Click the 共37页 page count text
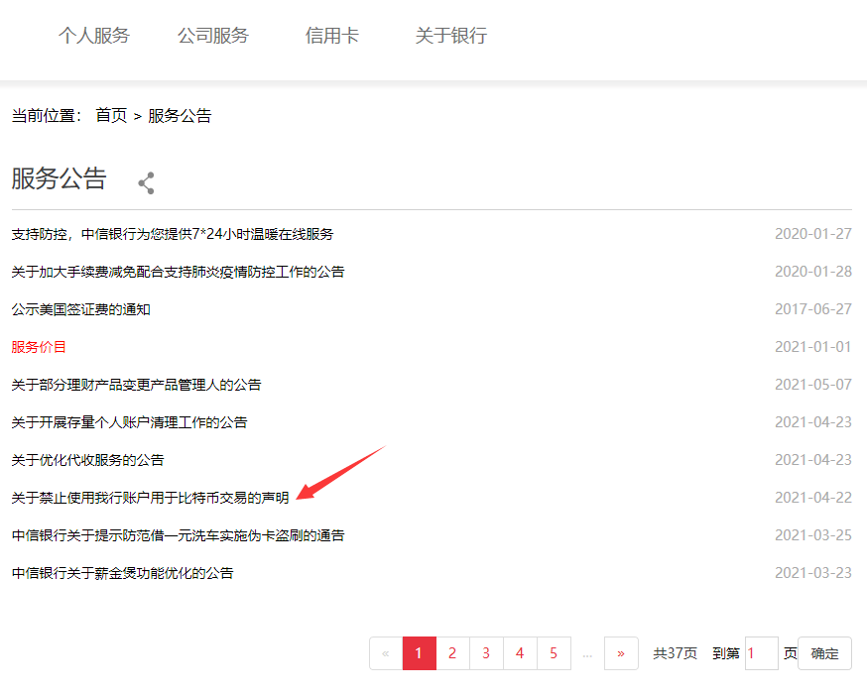The width and height of the screenshot is (867, 694). pyautogui.click(x=676, y=653)
